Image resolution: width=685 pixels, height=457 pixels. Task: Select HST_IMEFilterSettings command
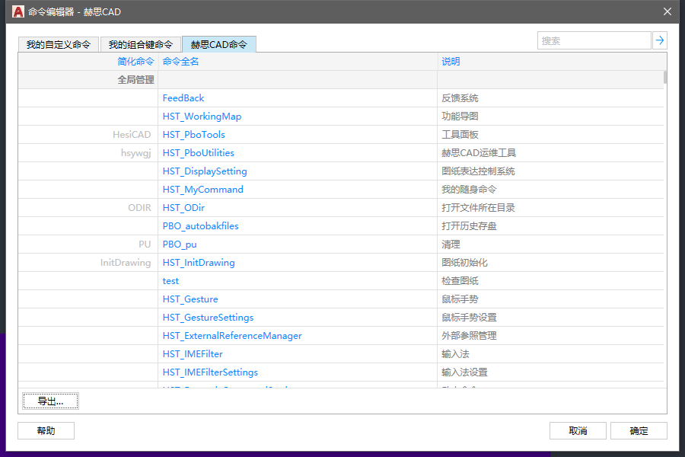pos(210,372)
